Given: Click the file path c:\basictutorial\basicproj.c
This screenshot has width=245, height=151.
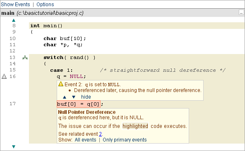Looking at the screenshot, I should (x=50, y=13).
